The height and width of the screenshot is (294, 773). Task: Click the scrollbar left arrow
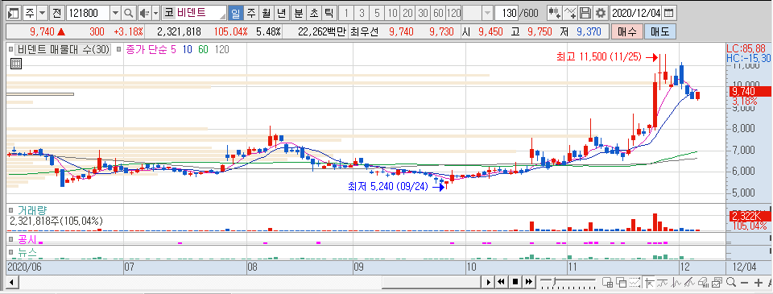click(x=11, y=282)
